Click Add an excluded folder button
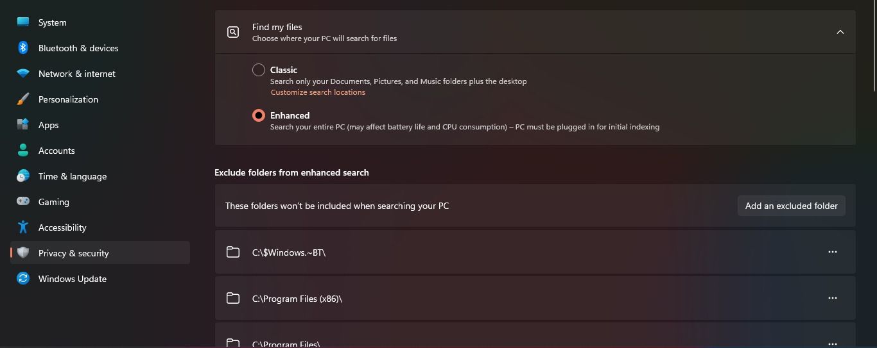The width and height of the screenshot is (877, 348). (792, 206)
